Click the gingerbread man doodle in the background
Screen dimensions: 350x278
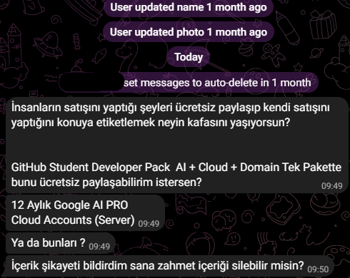[273, 54]
